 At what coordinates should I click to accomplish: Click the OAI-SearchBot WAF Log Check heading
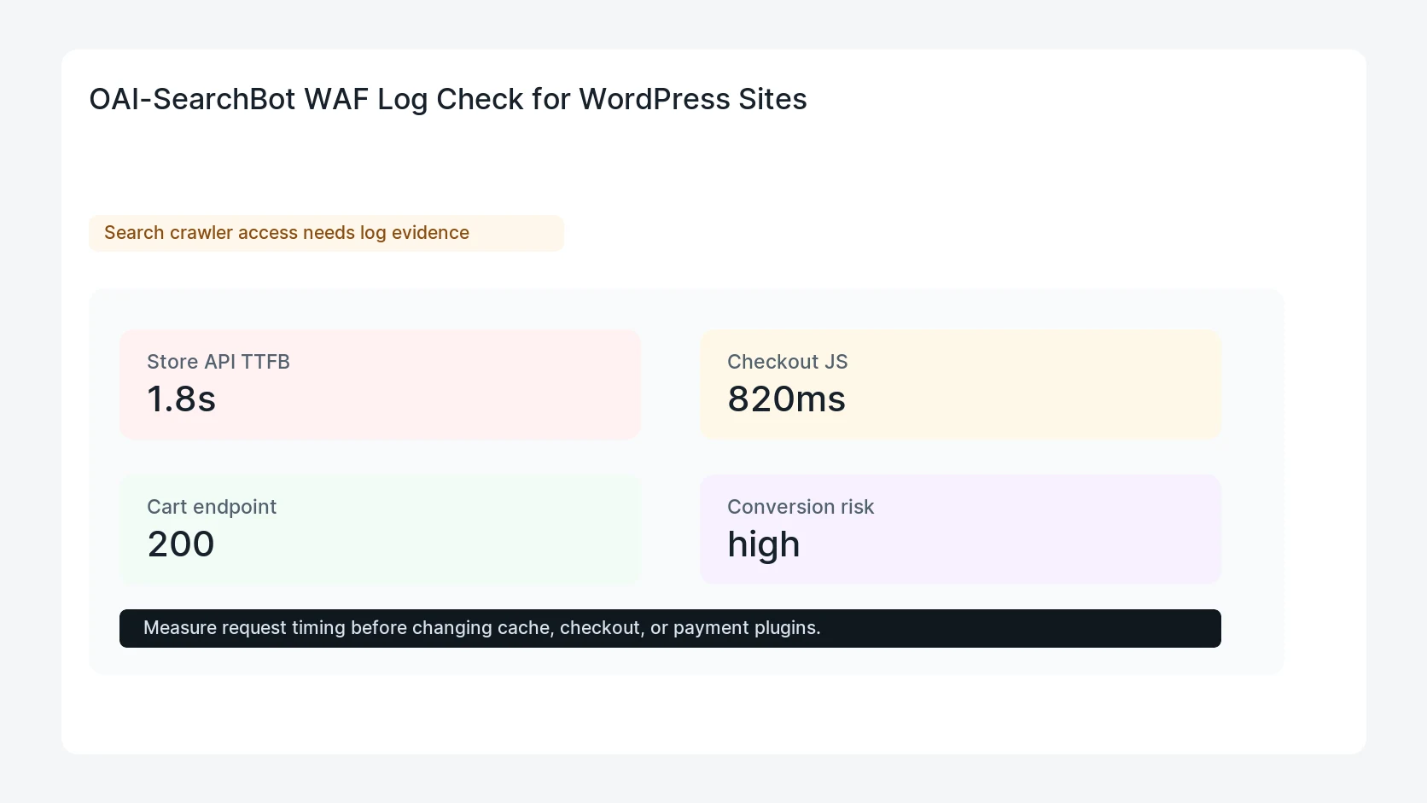tap(448, 99)
